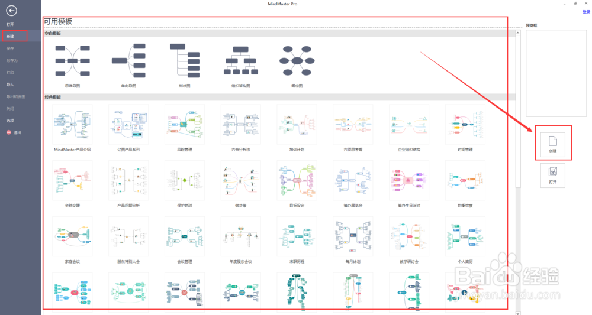Screen dimensions: 592x315
Task: Pick the 时间管理 template thumbnail
Action: coord(465,124)
